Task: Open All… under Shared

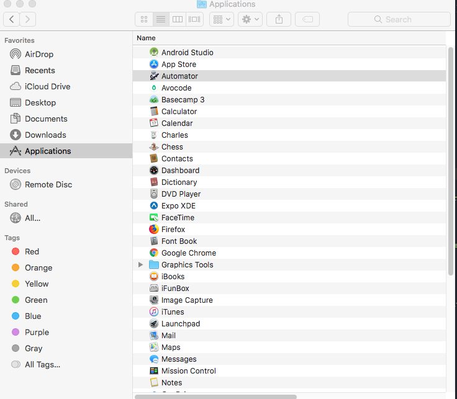Action: (x=66, y=218)
